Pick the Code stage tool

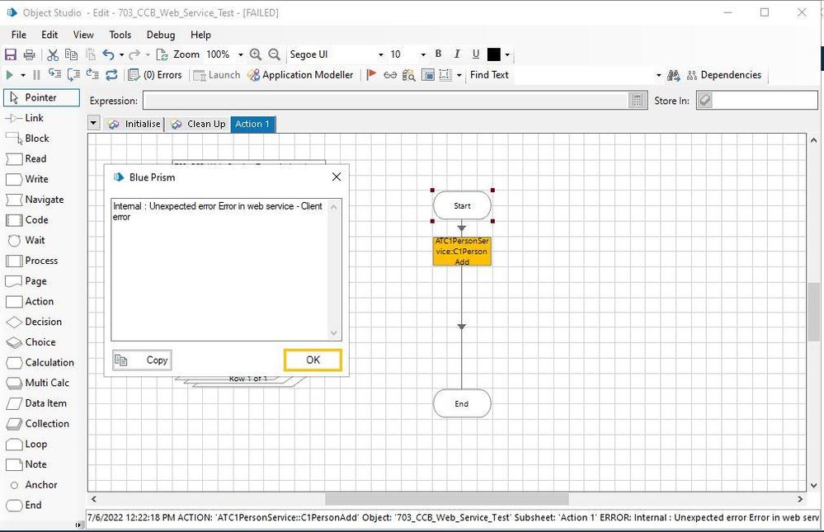(x=27, y=220)
